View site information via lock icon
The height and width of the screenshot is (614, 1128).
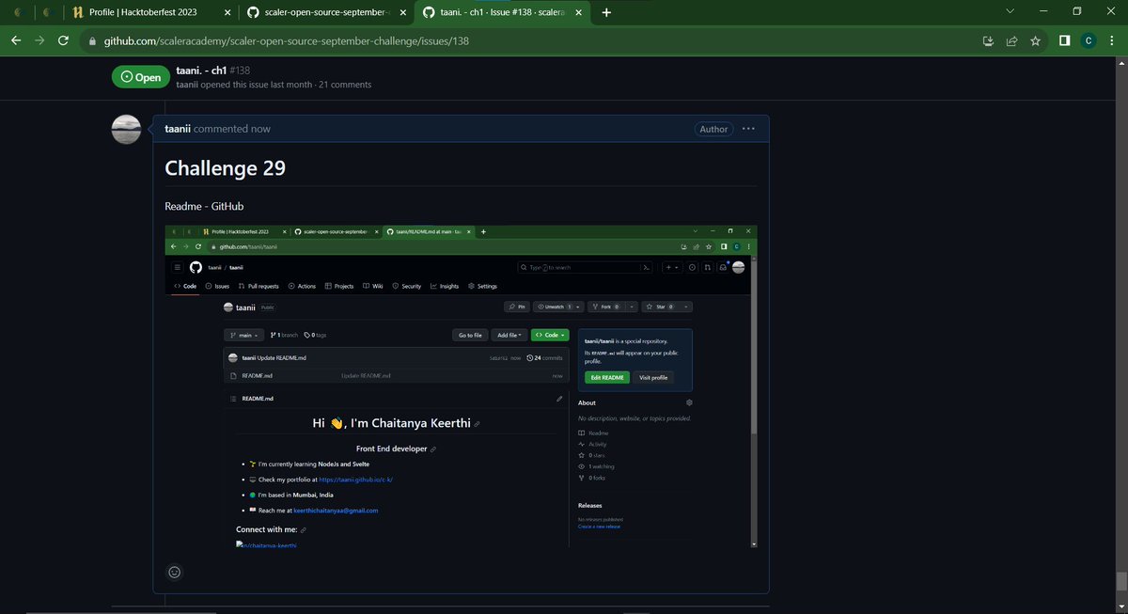[x=91, y=41]
